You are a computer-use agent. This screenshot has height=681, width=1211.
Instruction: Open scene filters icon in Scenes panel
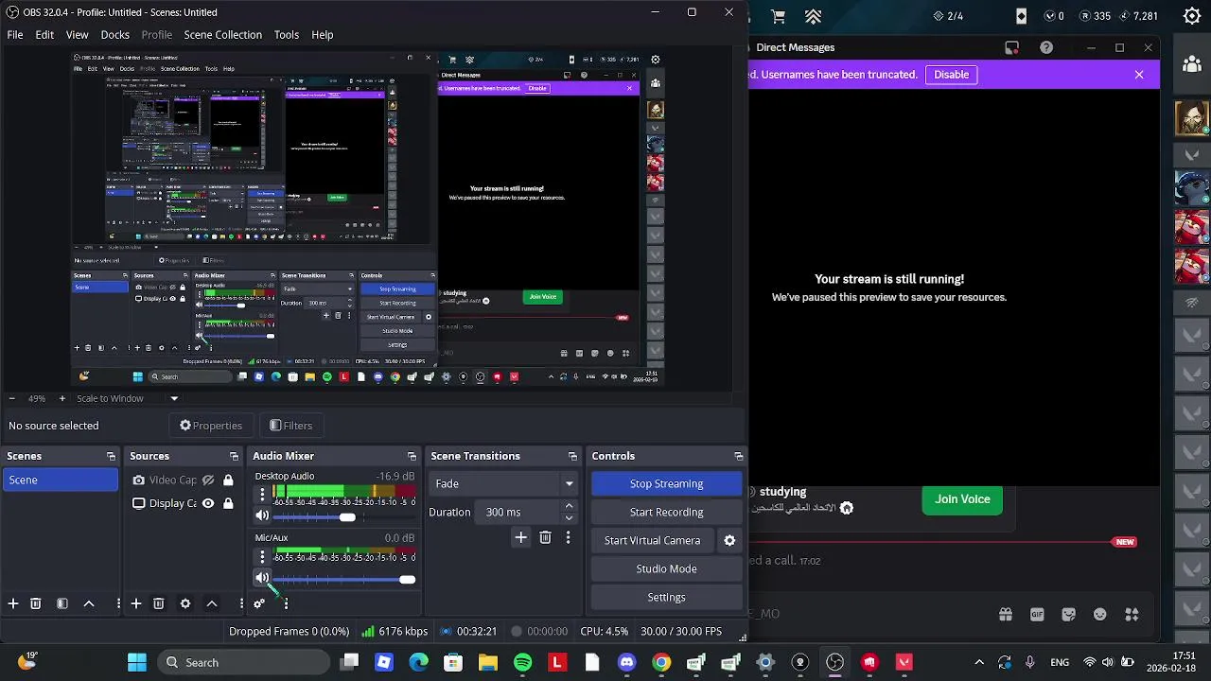(x=62, y=603)
